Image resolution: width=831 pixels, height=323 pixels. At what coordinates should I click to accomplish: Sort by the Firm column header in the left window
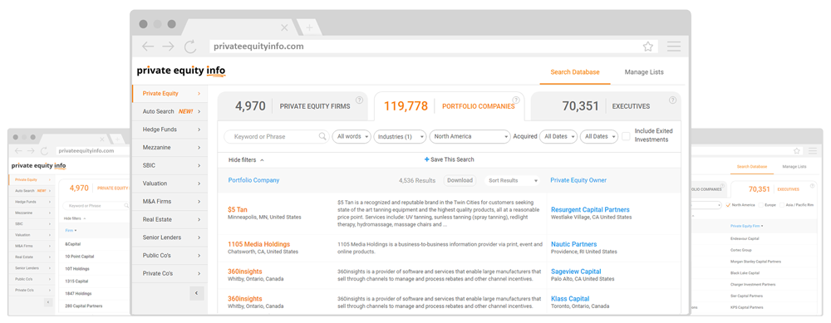click(x=71, y=230)
